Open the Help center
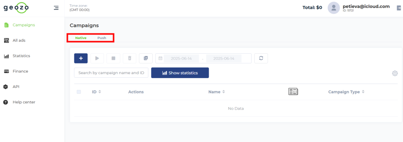 tap(24, 102)
